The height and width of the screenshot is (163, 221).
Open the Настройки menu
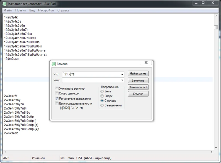pyautogui.click(x=46, y=10)
